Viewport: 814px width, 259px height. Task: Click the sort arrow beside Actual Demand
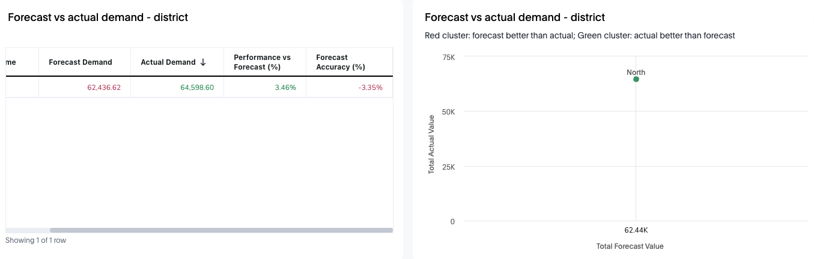203,62
